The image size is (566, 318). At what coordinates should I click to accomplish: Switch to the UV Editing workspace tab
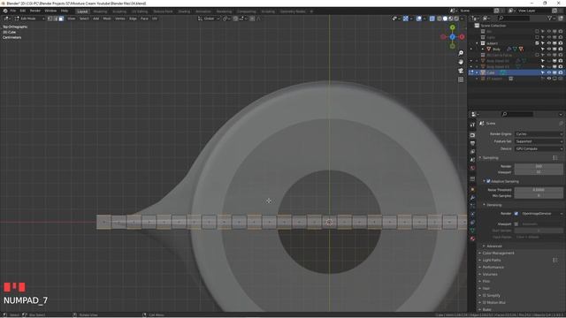pos(140,11)
